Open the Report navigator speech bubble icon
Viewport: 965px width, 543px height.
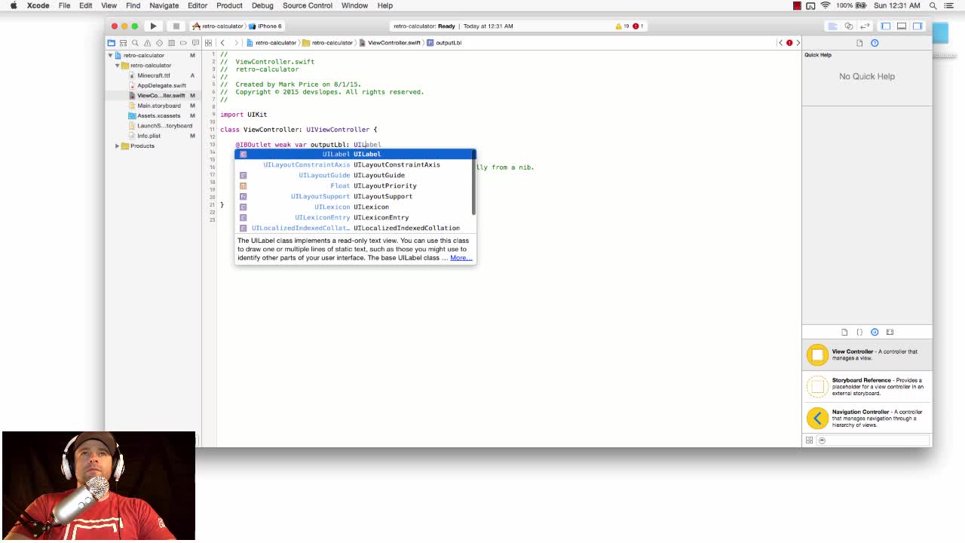(x=195, y=42)
